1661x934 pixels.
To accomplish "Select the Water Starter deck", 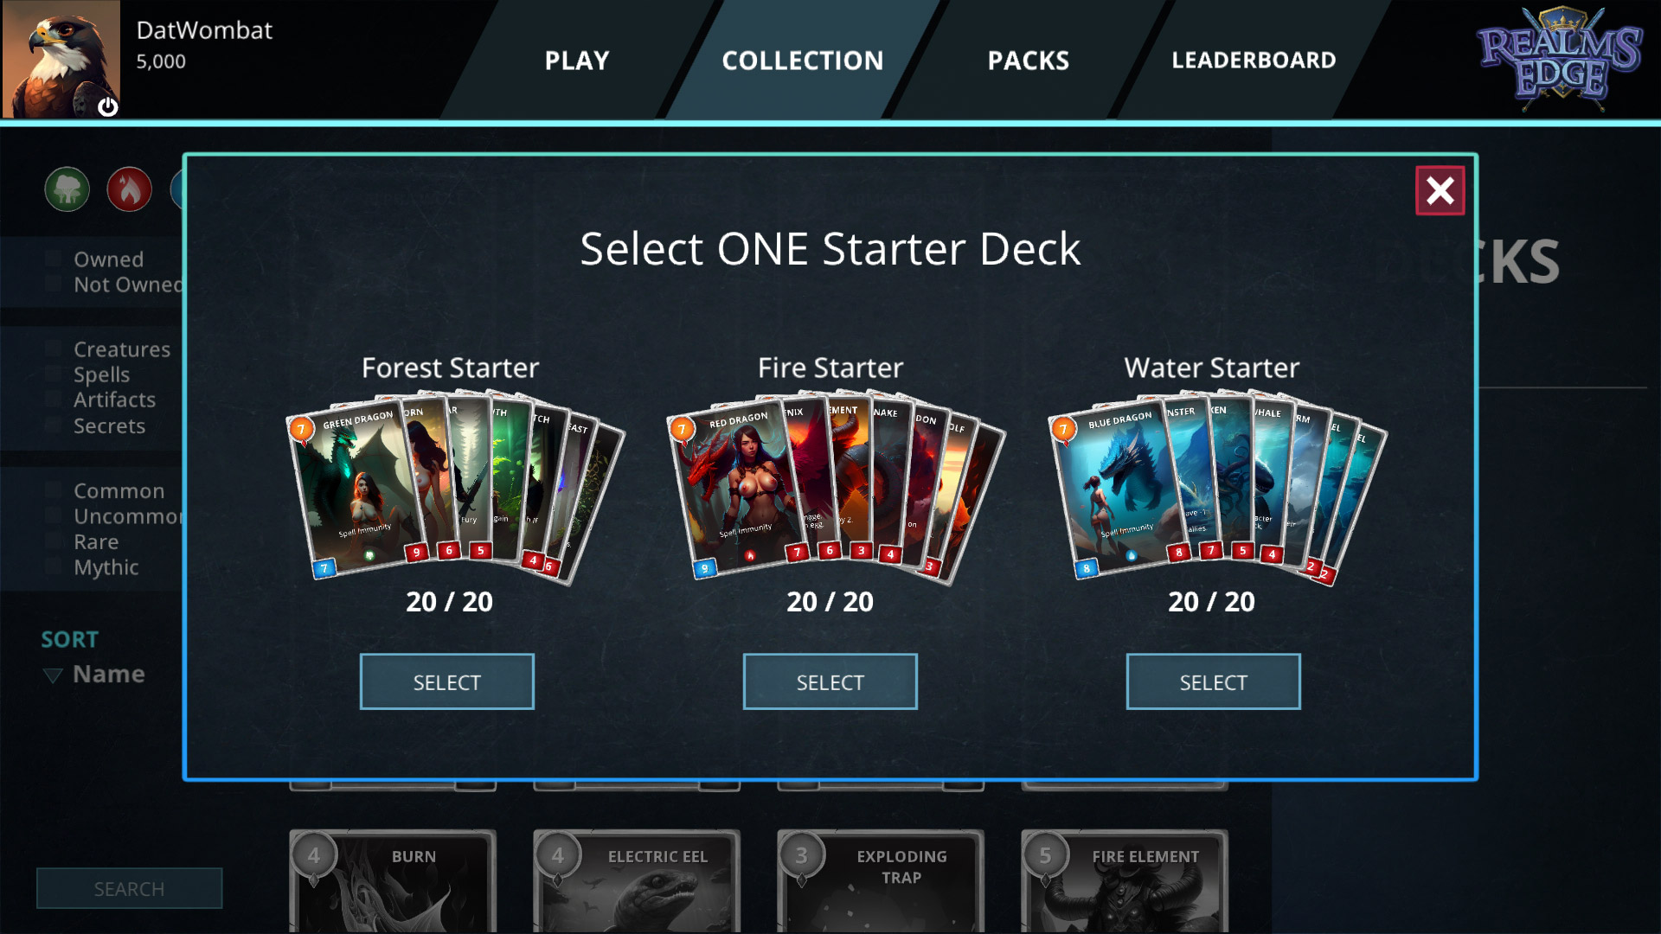I will click(x=1214, y=682).
